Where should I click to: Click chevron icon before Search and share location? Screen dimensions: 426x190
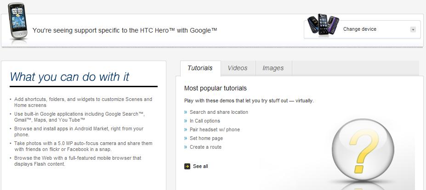click(x=186, y=112)
